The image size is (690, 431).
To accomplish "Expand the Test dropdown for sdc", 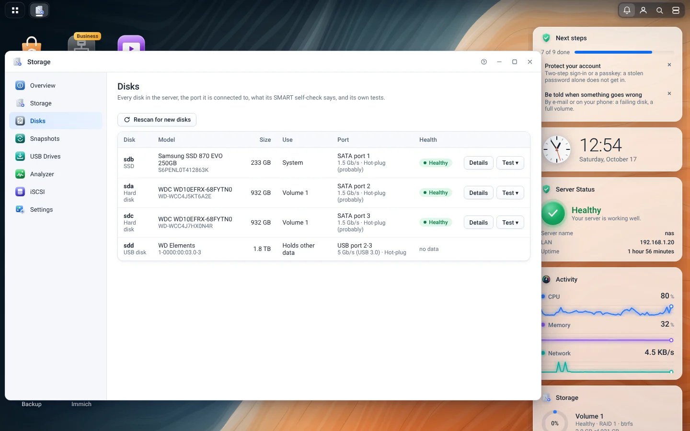I will [510, 222].
